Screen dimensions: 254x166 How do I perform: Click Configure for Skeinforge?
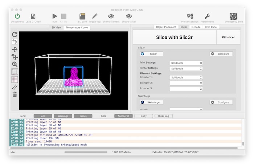(x=221, y=102)
